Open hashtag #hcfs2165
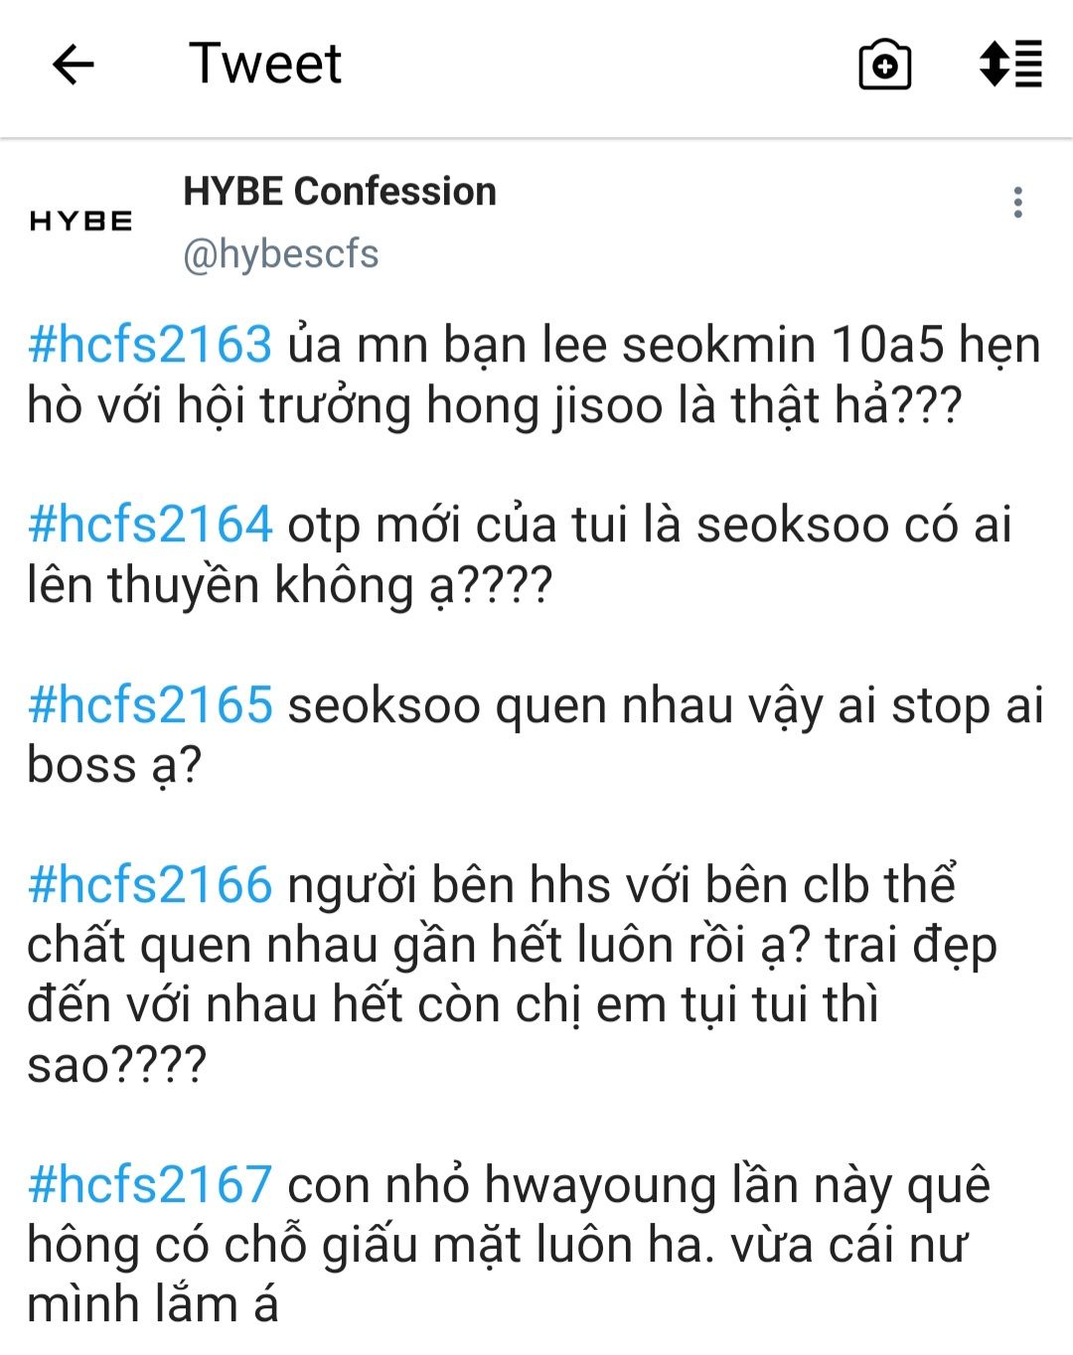 point(150,705)
